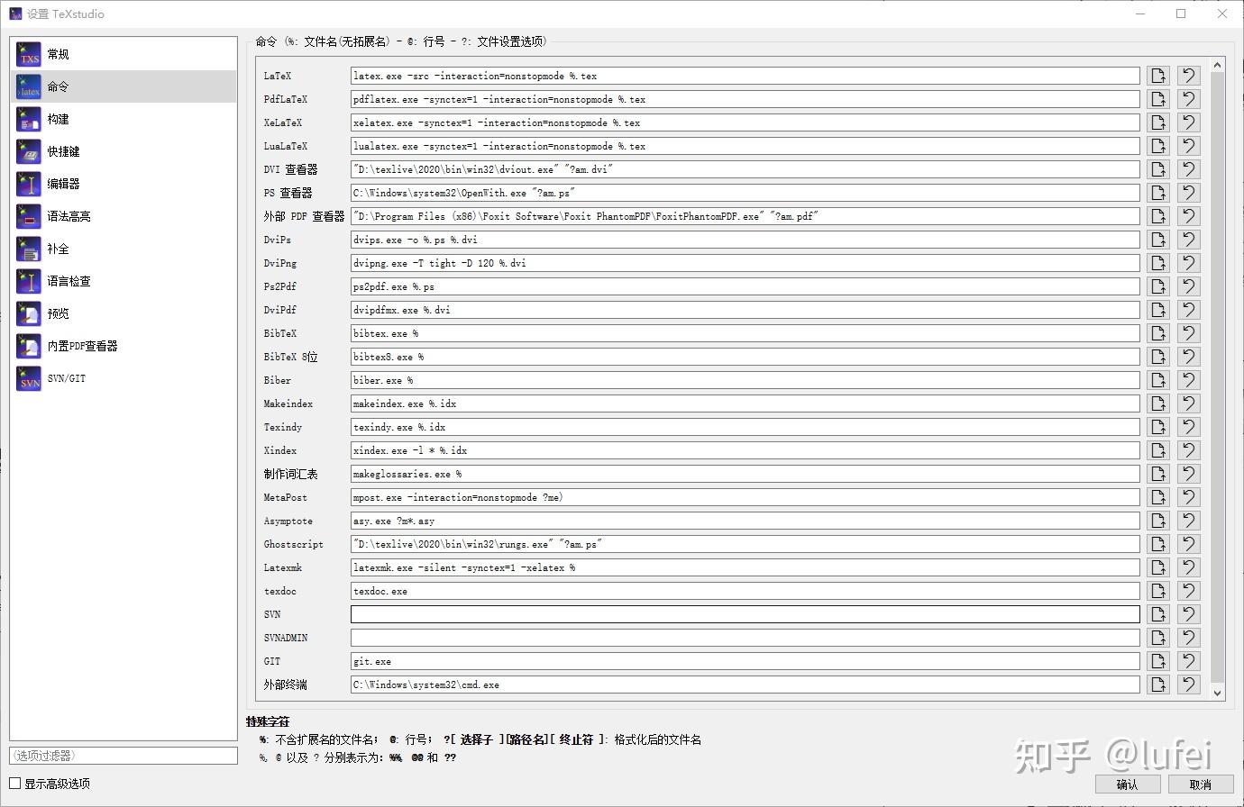
Task: Reset the BibTeX command with undo icon
Action: 1188,332
